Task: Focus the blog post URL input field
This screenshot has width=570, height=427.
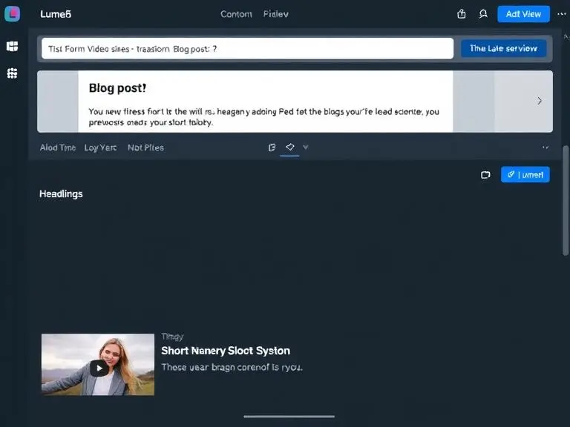Action: pyautogui.click(x=247, y=49)
